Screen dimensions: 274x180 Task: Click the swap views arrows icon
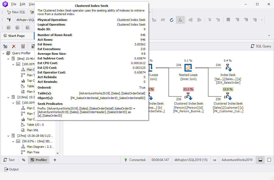(x=24, y=160)
